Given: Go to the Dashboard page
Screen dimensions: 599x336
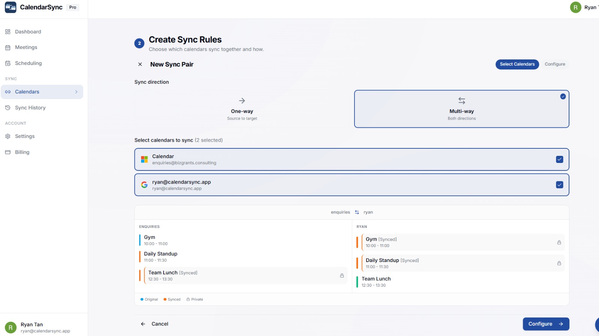Looking at the screenshot, I should (x=28, y=32).
